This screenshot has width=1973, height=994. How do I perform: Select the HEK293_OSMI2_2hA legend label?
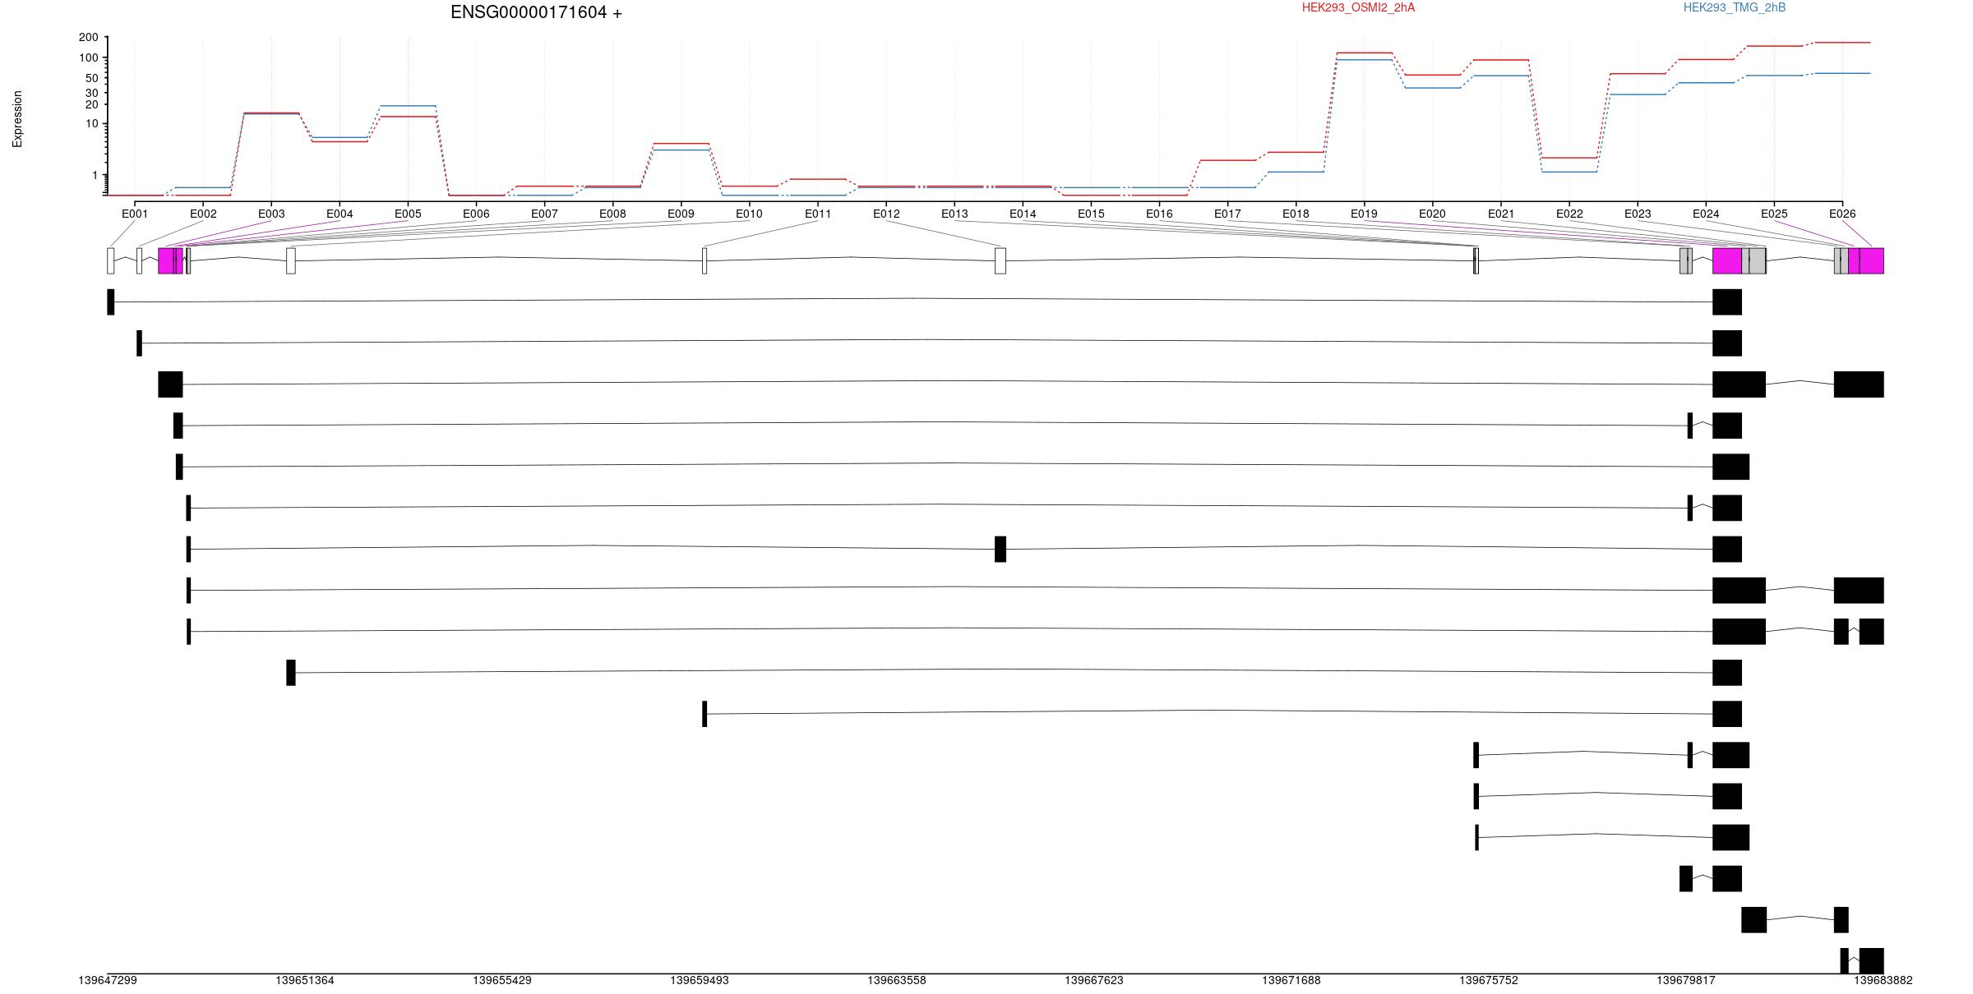coord(1358,7)
